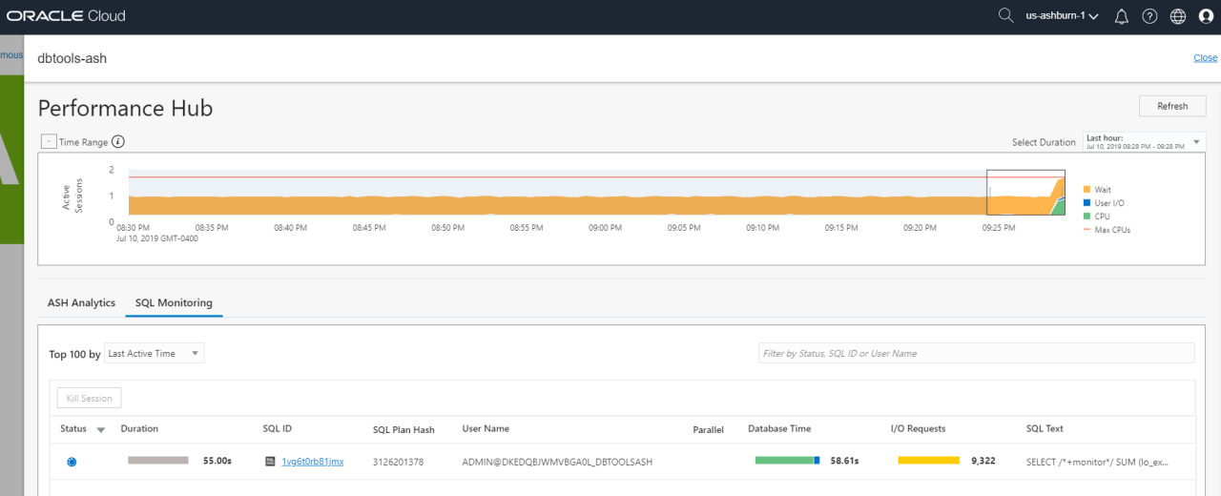Click the User I/O legend blue swatch
The image size is (1221, 496).
coord(1086,203)
